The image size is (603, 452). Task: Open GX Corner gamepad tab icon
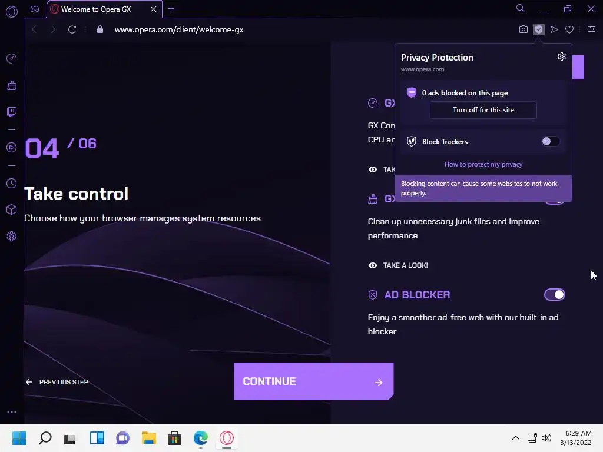(x=35, y=9)
